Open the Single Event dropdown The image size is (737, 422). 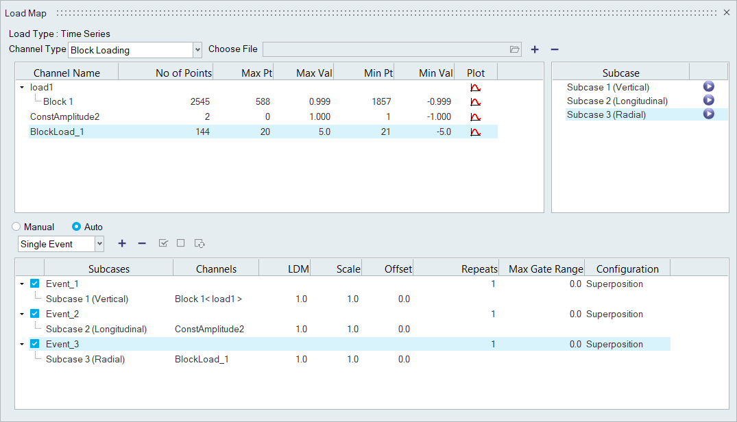click(x=99, y=244)
